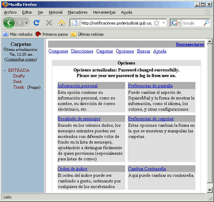Click the search magnifier icon
The width and height of the screenshot is (214, 202).
(206, 23)
